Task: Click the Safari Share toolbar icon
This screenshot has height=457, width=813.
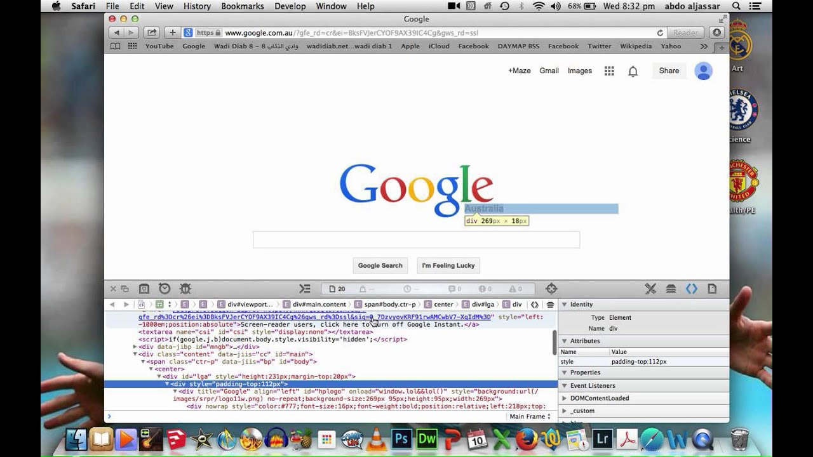Action: [x=152, y=32]
